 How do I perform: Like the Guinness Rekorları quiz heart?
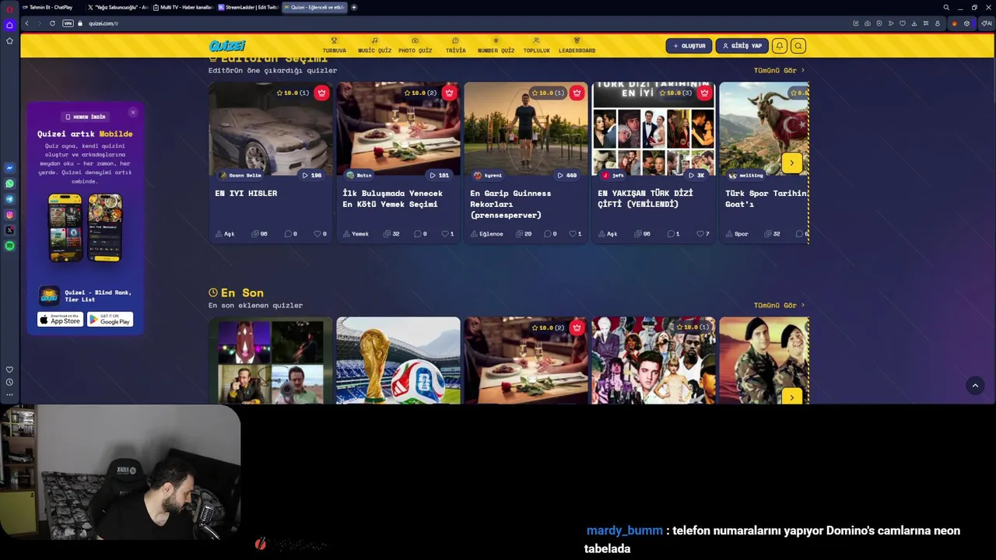tap(575, 233)
